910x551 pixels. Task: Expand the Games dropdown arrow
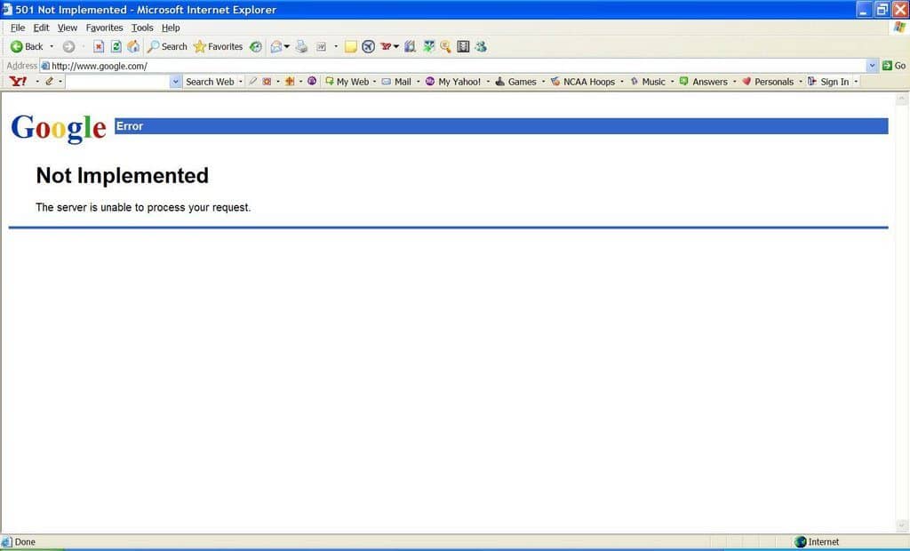(543, 81)
